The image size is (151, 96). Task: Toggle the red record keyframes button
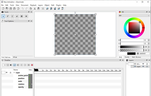coord(32,65)
